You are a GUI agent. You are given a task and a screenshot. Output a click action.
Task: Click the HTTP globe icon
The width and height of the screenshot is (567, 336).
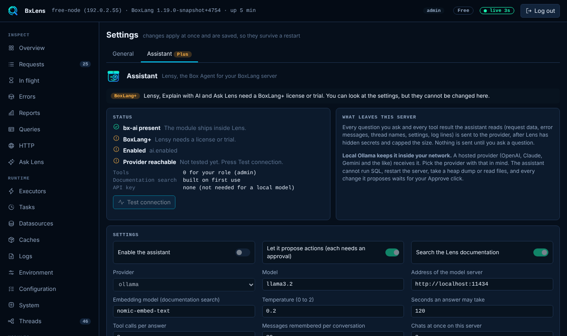(11, 145)
